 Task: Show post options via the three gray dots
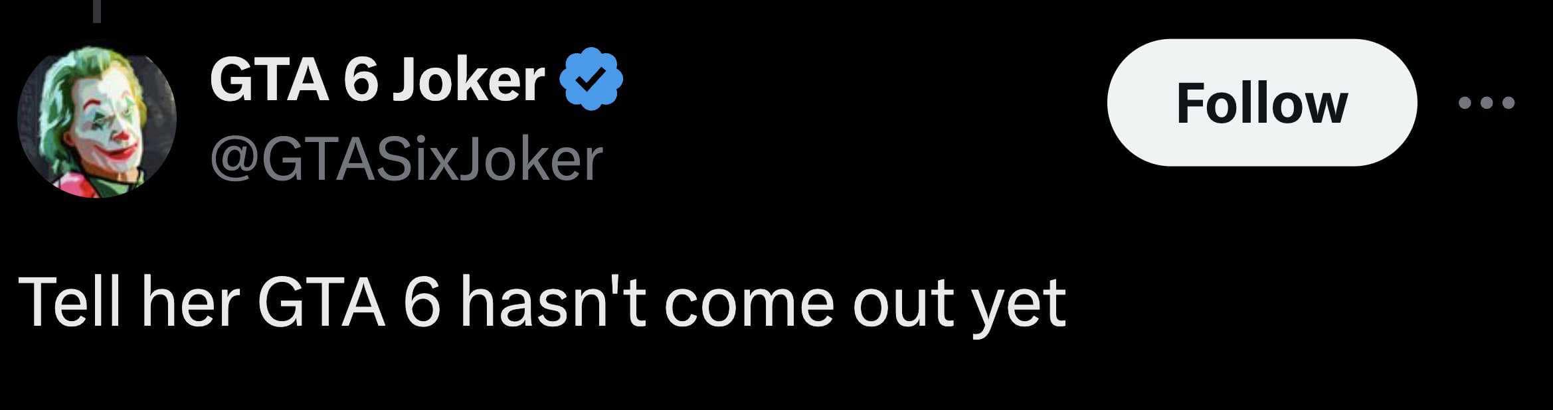[1487, 103]
